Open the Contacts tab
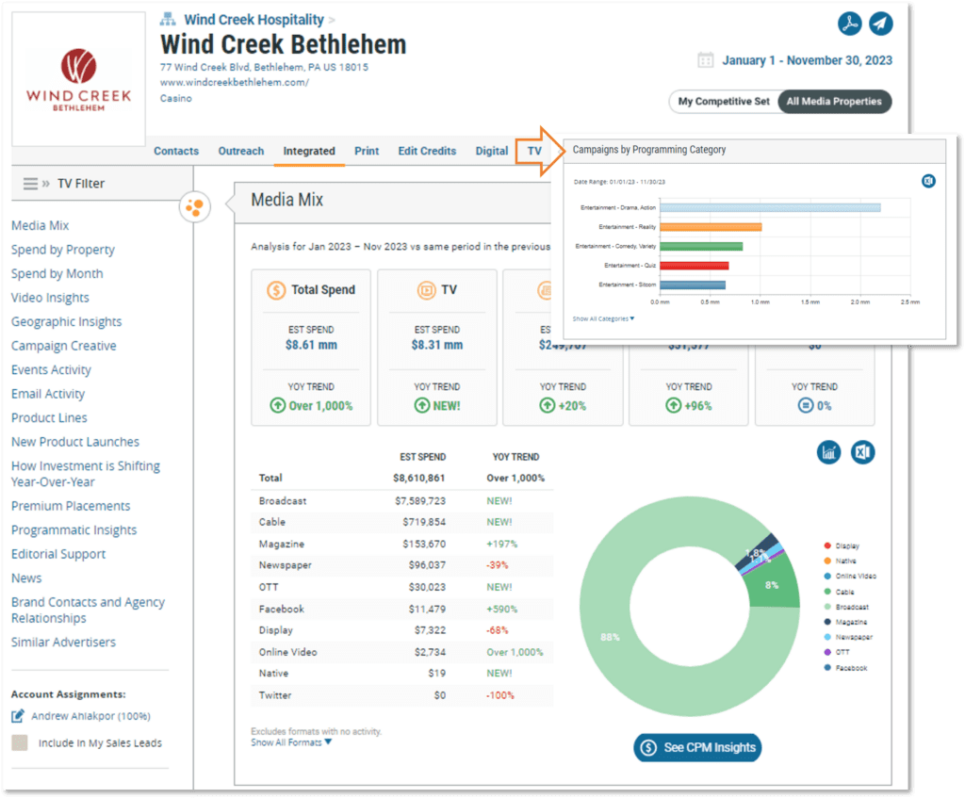The image size is (965, 798). pos(176,152)
